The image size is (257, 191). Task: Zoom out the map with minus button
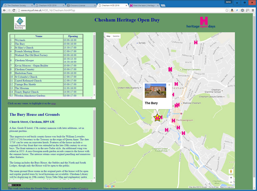[x=231, y=182]
